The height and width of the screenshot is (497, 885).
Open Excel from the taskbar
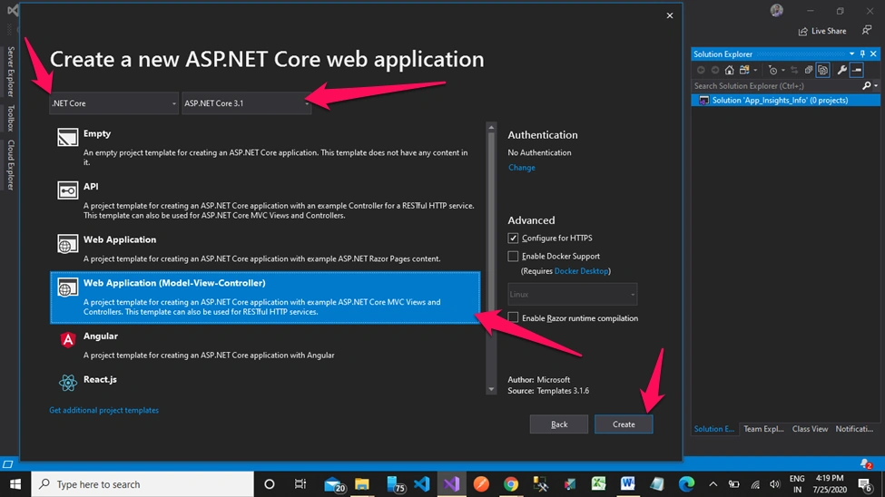598,483
